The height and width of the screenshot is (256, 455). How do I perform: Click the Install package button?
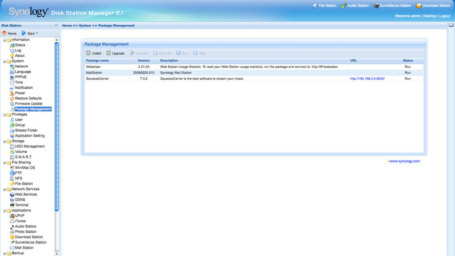[x=94, y=53]
